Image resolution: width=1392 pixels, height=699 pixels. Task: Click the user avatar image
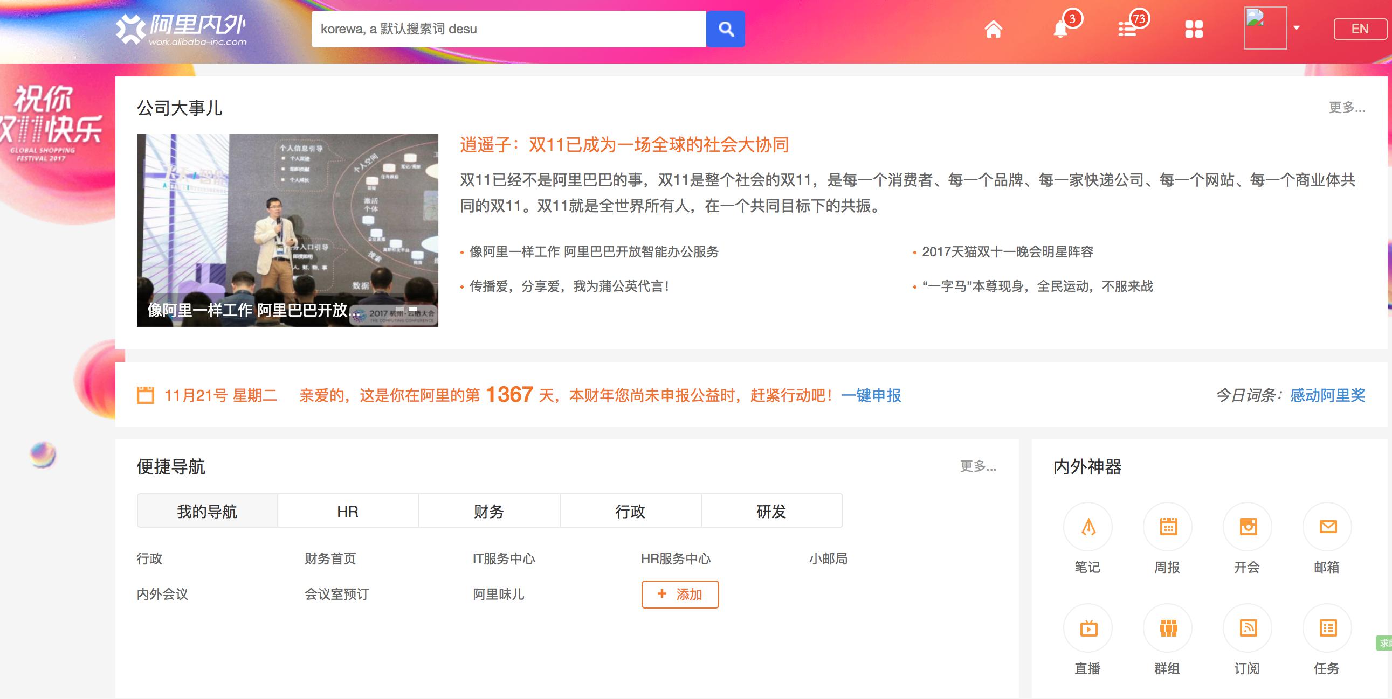coord(1265,28)
